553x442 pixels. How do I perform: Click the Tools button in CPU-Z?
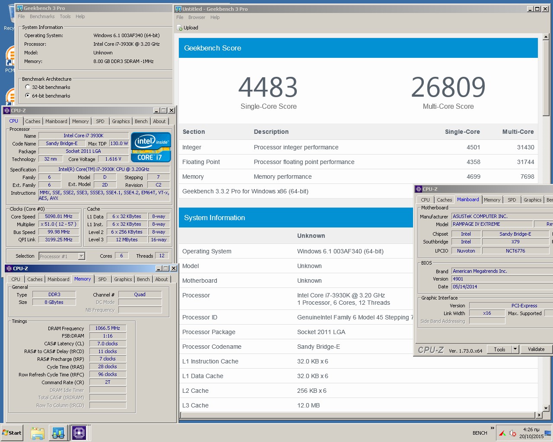pyautogui.click(x=500, y=349)
